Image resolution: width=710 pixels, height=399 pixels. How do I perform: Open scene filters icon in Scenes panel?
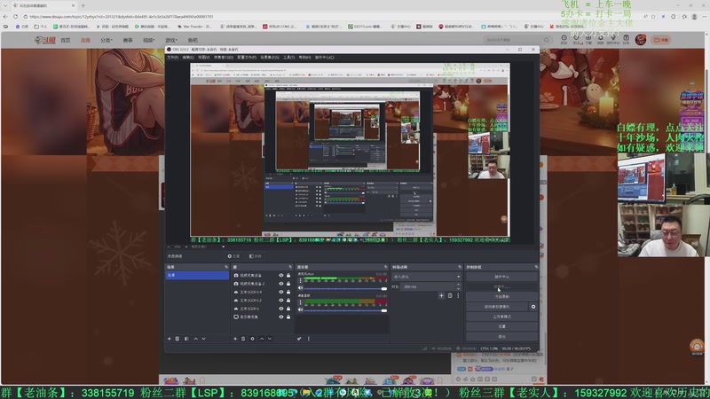click(x=186, y=339)
